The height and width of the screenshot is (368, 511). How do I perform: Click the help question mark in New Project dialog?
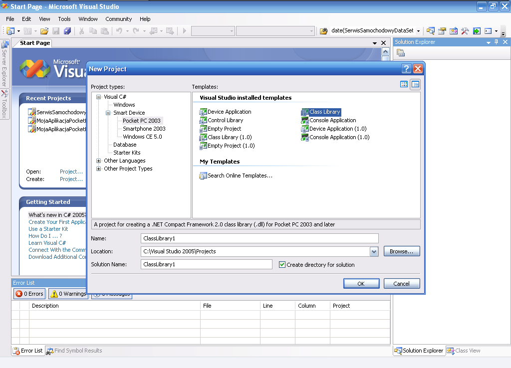(406, 69)
